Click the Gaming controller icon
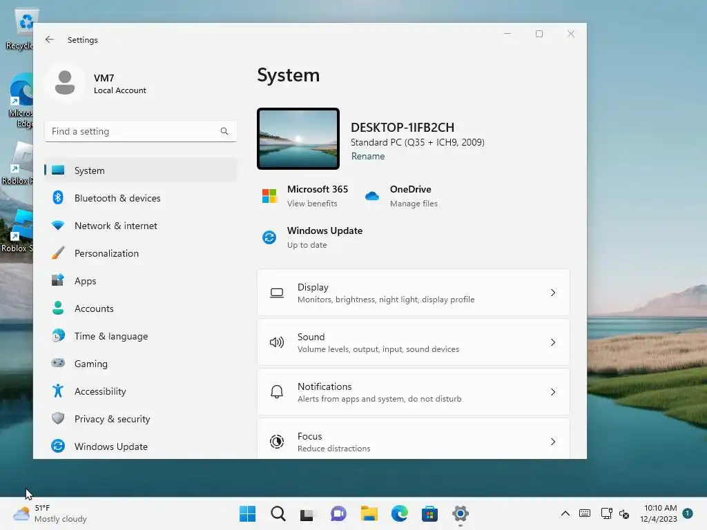 click(x=58, y=363)
